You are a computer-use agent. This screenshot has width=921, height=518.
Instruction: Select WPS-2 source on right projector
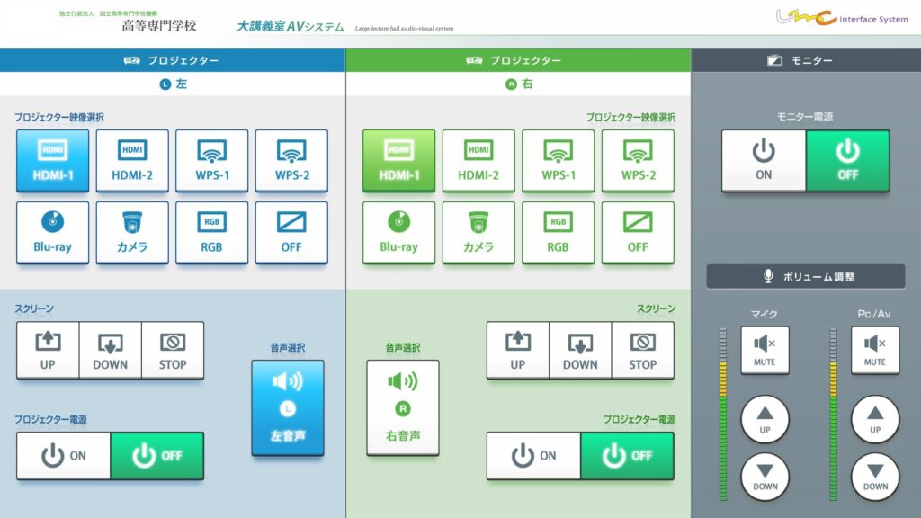(638, 160)
